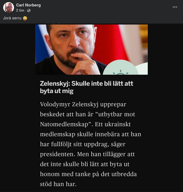
Task: Click the headline "Zelenskyj: Skulle inte bli lätt"
Action: 86,84
